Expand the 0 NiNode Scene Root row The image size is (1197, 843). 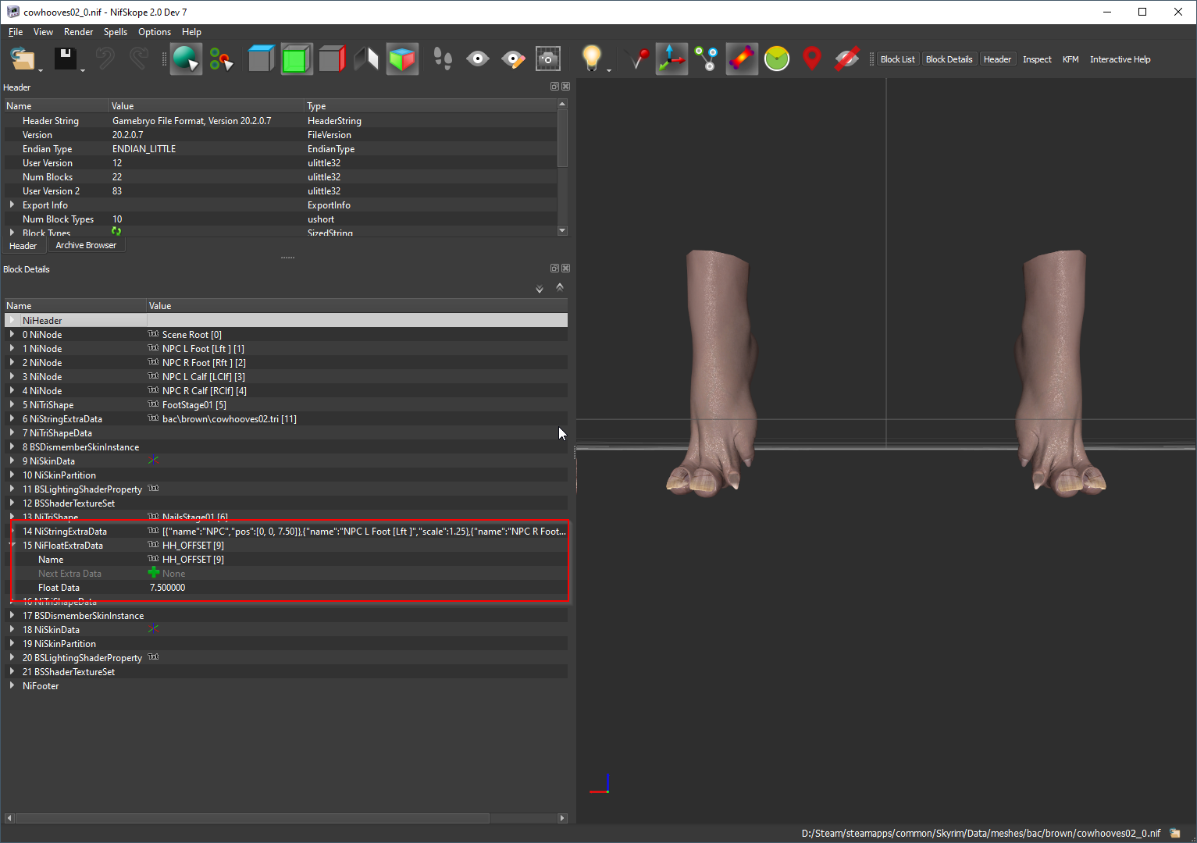tap(12, 334)
